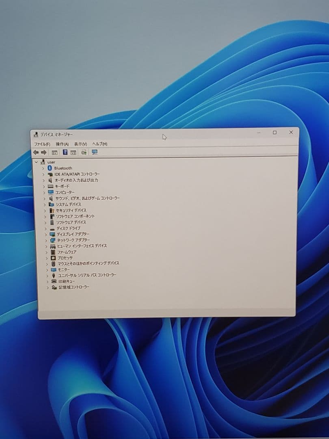The width and height of the screenshot is (329, 439).
Task: Click the forward navigation arrow in the toolbar
Action: (x=44, y=152)
